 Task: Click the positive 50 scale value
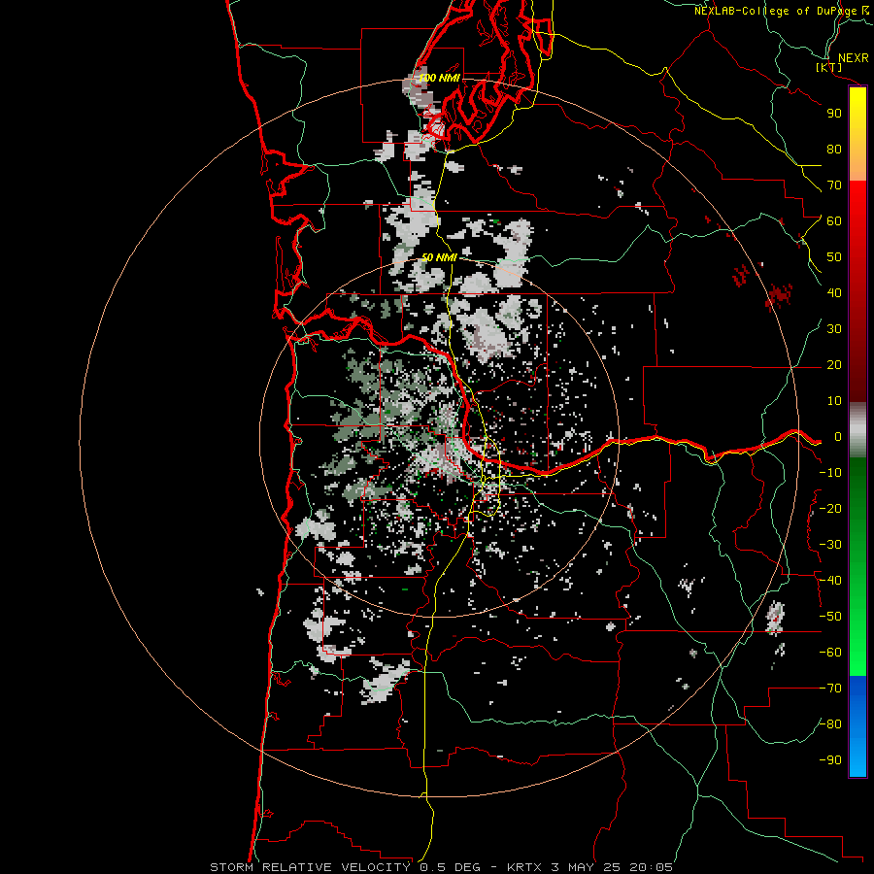click(834, 257)
